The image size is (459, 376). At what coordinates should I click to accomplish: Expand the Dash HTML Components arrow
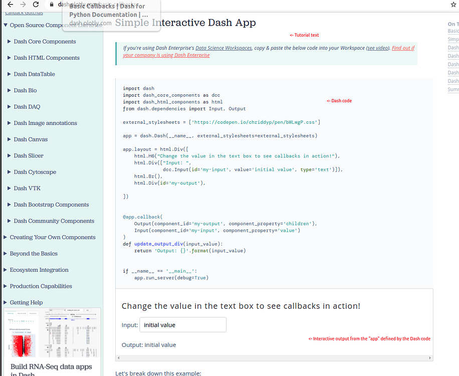click(x=9, y=58)
